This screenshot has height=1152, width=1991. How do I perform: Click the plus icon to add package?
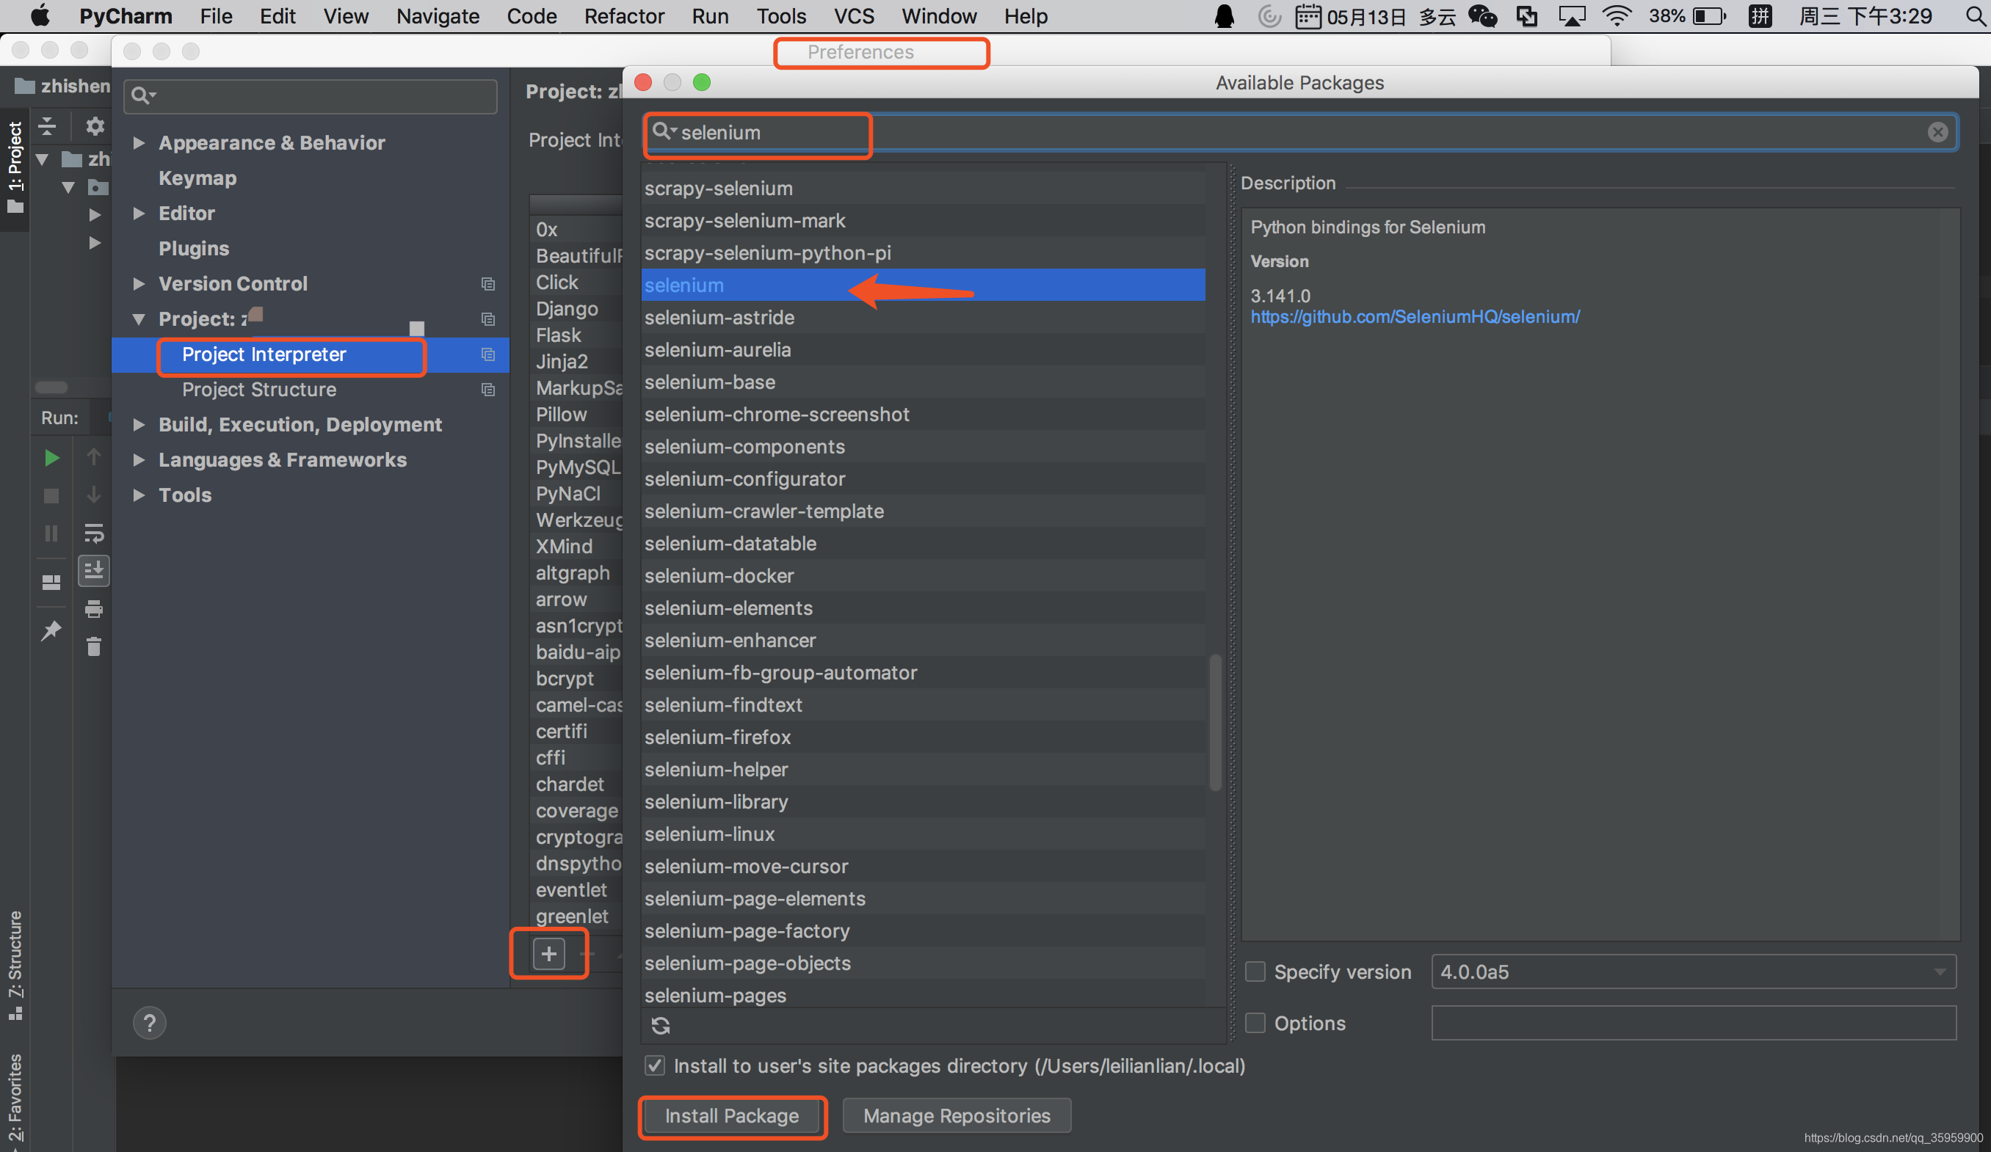(x=548, y=954)
